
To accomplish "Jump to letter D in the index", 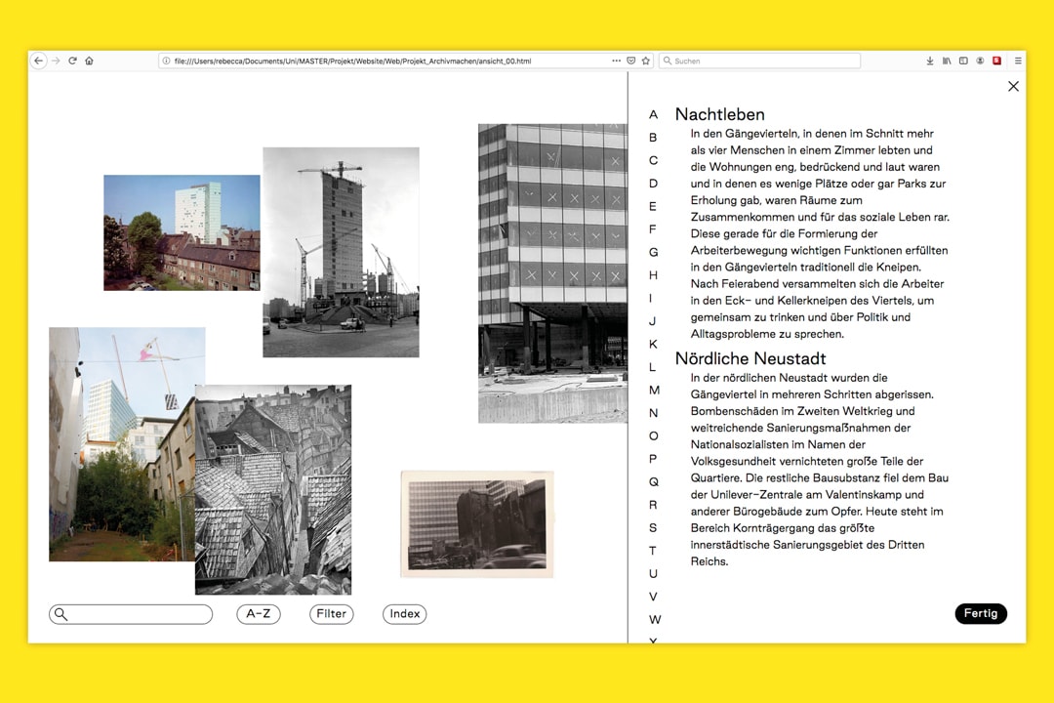I will pyautogui.click(x=653, y=183).
